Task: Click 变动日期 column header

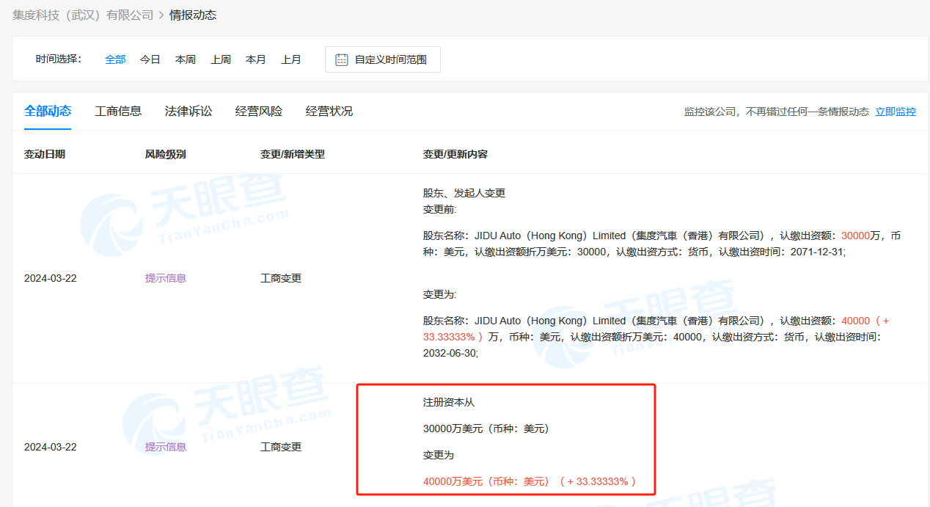Action: (45, 154)
